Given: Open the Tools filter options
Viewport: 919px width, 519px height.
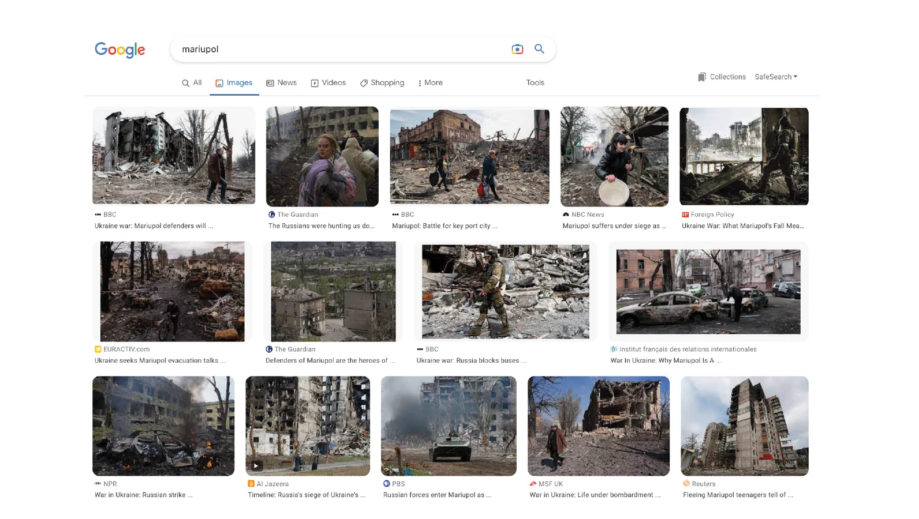Looking at the screenshot, I should pyautogui.click(x=535, y=82).
